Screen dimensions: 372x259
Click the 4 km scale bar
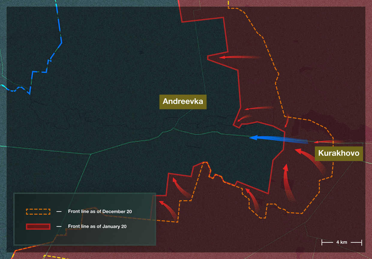pos(341,242)
